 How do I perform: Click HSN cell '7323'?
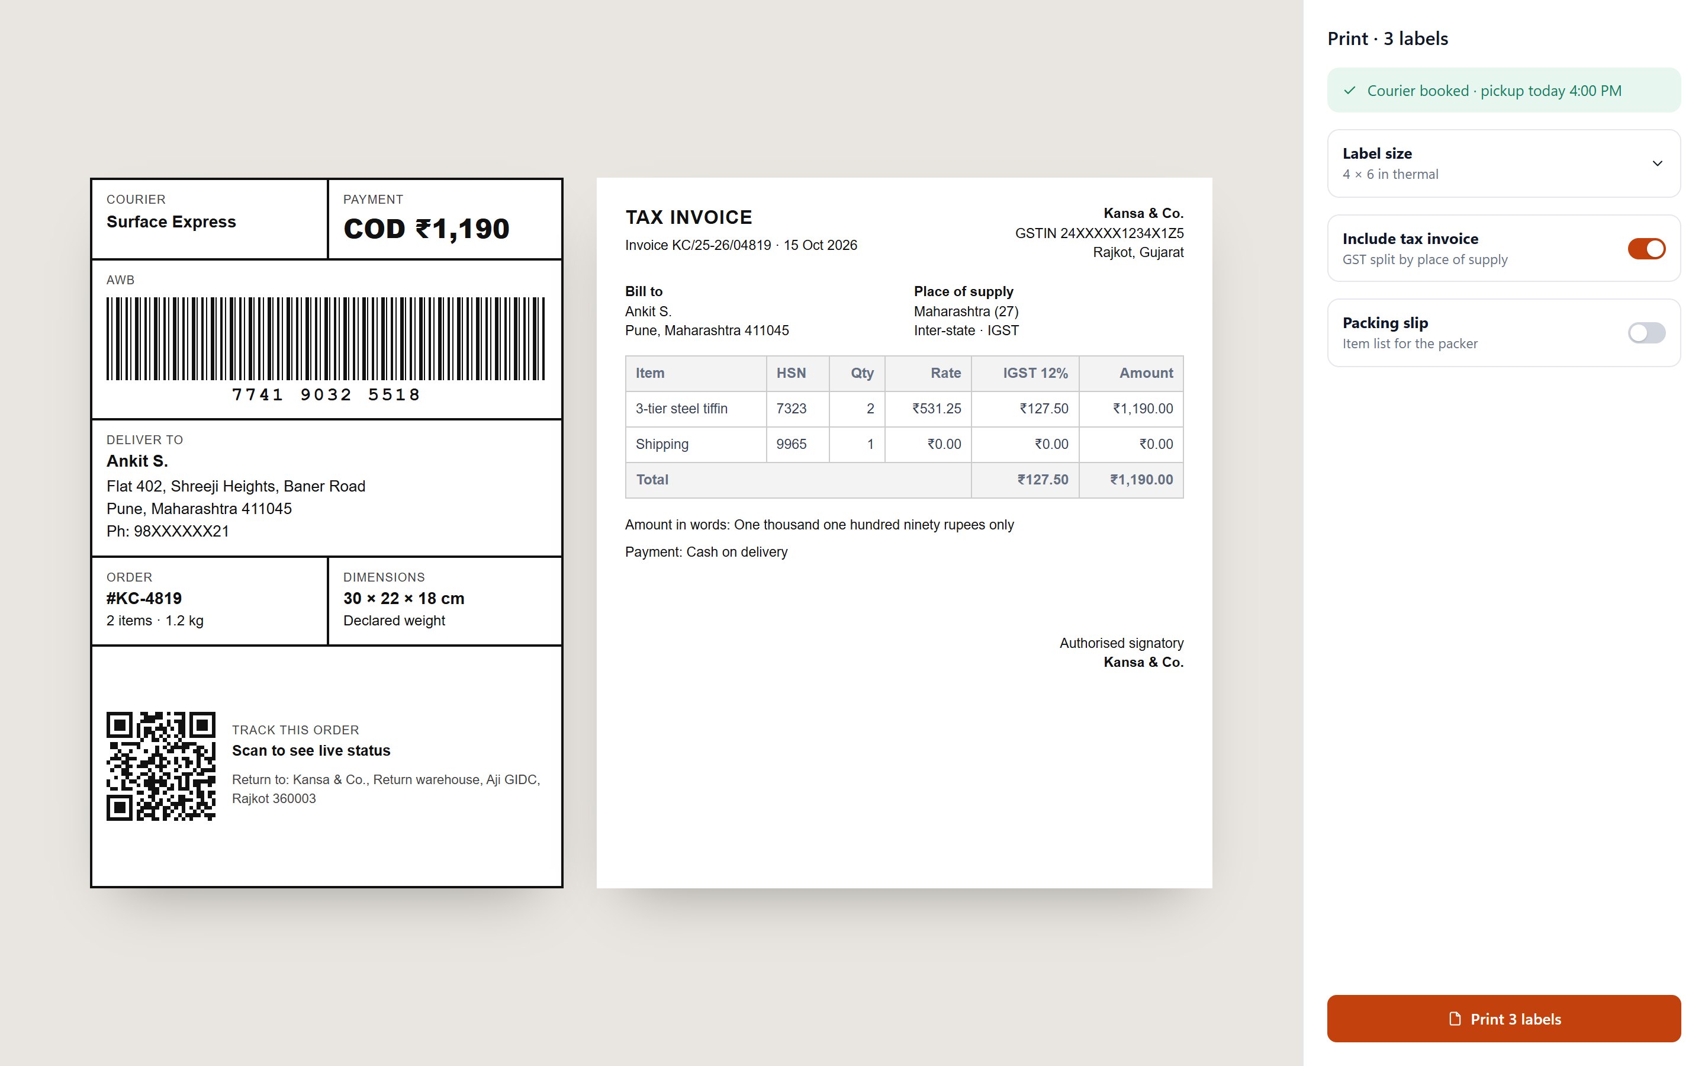click(x=797, y=409)
